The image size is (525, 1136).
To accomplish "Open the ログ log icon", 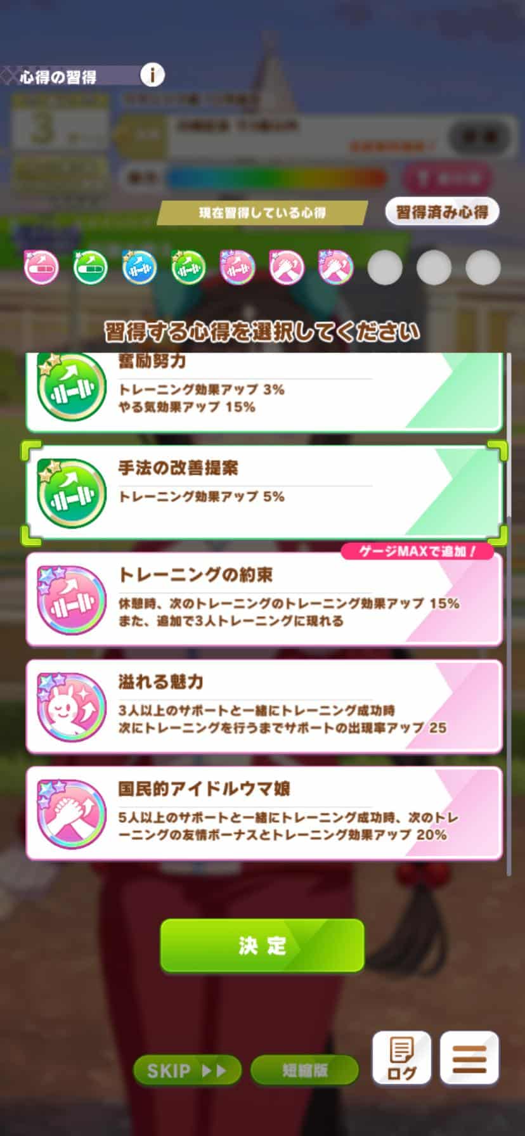I will [401, 1057].
